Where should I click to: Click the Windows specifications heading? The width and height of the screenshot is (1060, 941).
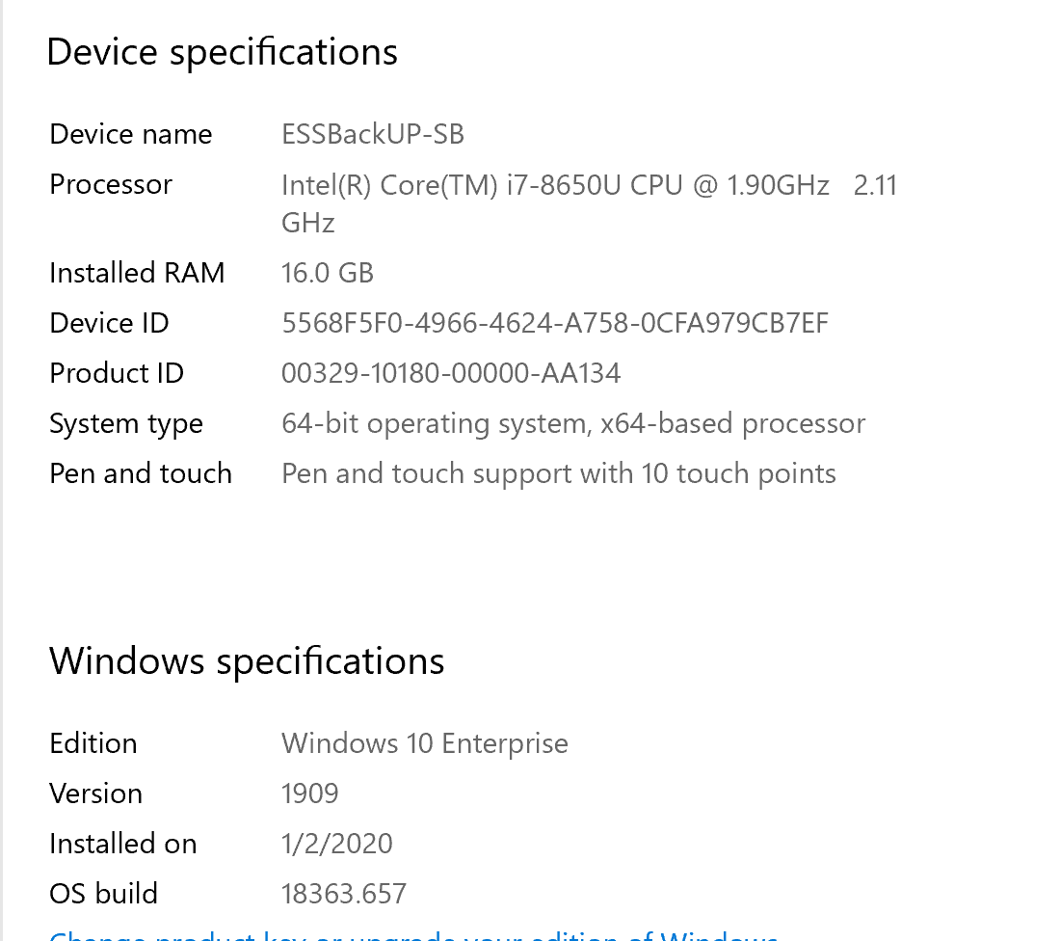coord(247,661)
